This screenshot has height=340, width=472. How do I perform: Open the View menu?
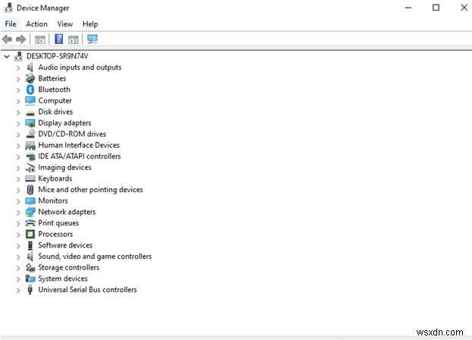64,24
